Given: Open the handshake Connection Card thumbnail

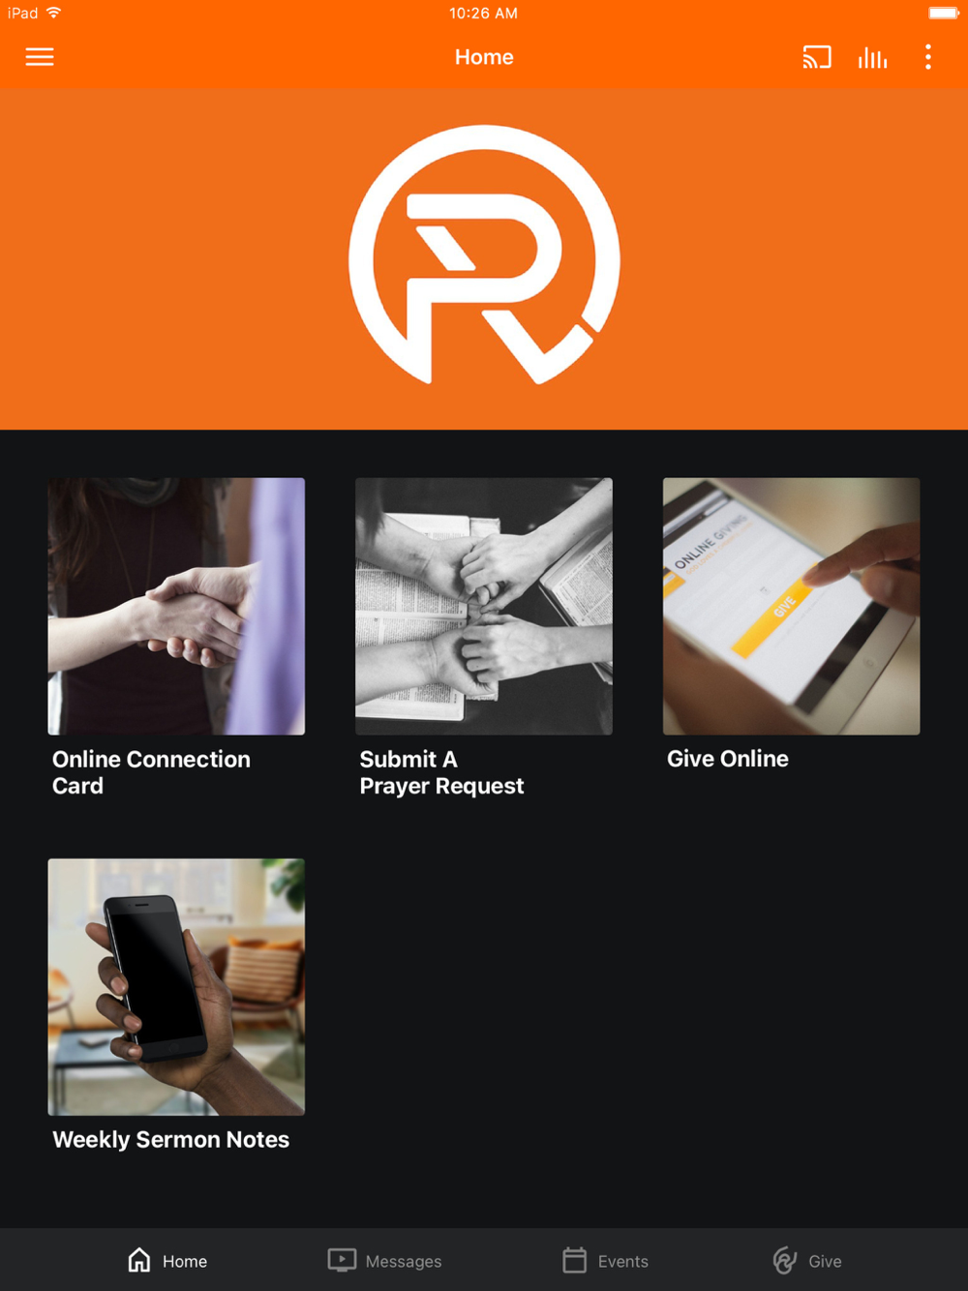Looking at the screenshot, I should pyautogui.click(x=176, y=606).
